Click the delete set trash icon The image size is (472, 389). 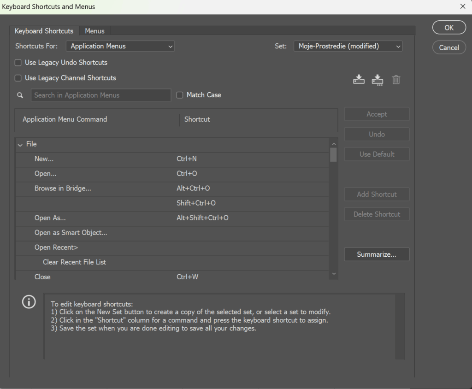[396, 79]
